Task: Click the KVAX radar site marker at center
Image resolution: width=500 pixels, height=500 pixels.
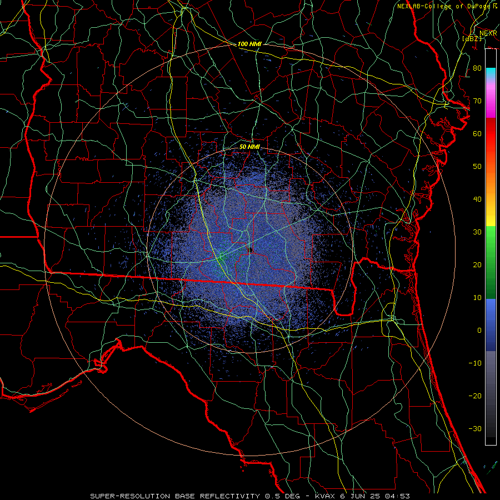Action: coord(250,249)
